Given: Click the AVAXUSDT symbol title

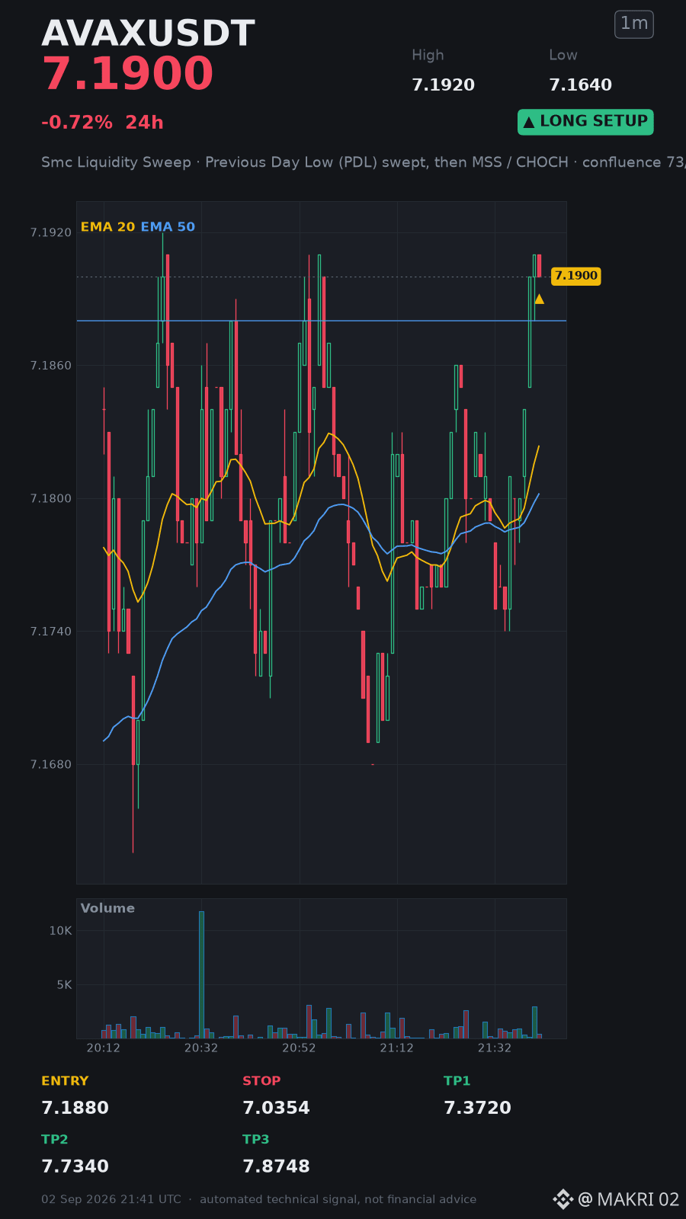Looking at the screenshot, I should [148, 34].
